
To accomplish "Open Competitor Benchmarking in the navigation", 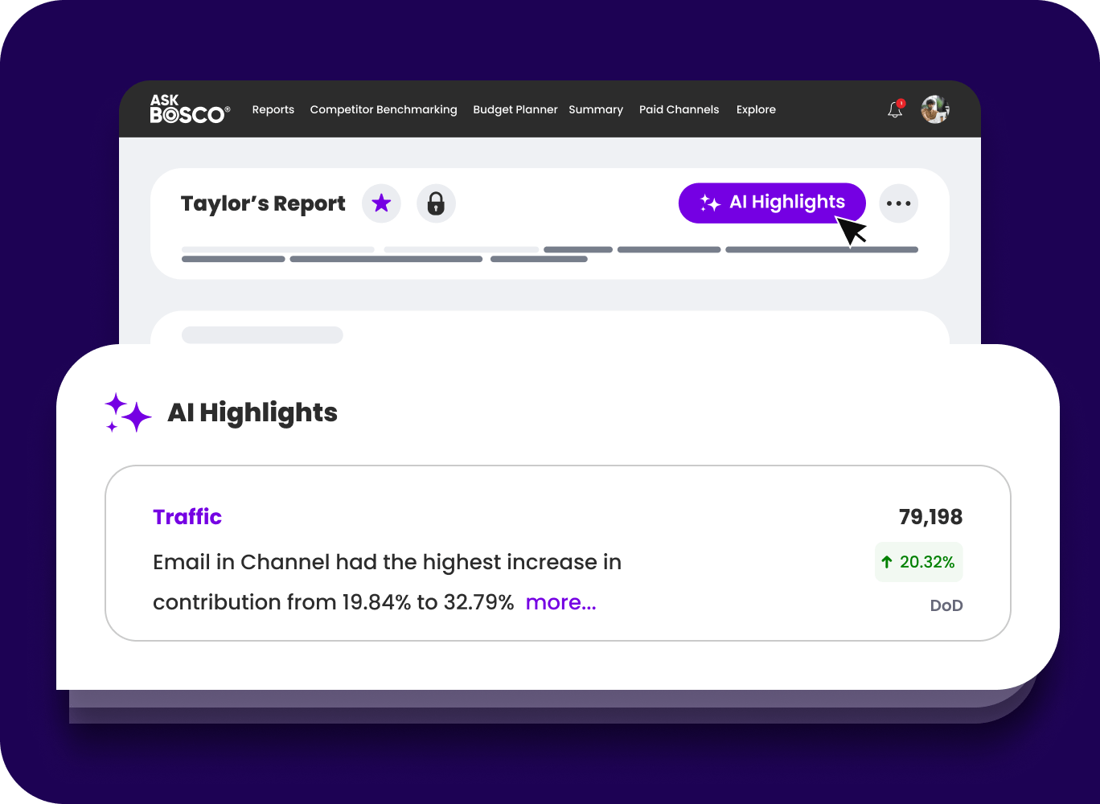I will (x=383, y=110).
